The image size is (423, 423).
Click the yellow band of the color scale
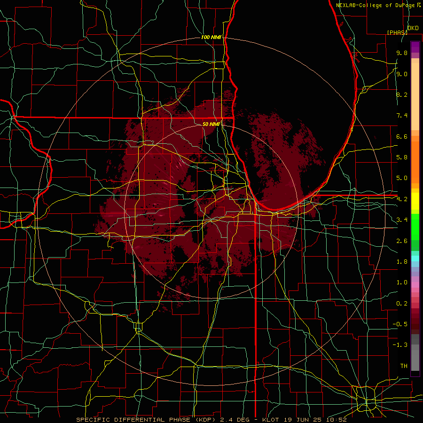click(x=415, y=201)
